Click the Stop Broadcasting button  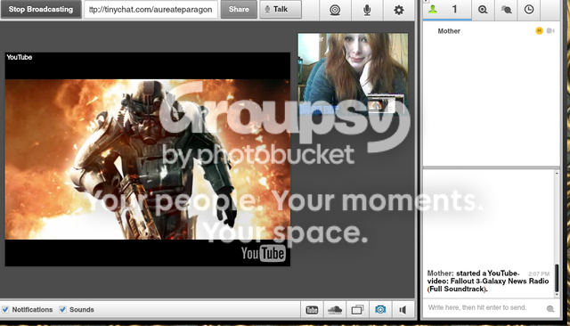click(41, 9)
